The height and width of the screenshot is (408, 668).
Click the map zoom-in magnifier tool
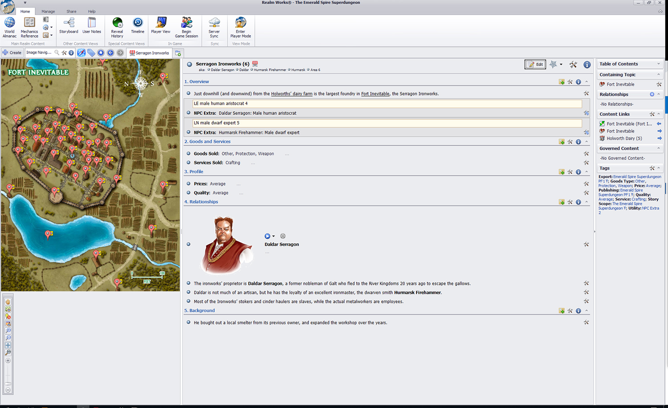(8, 331)
